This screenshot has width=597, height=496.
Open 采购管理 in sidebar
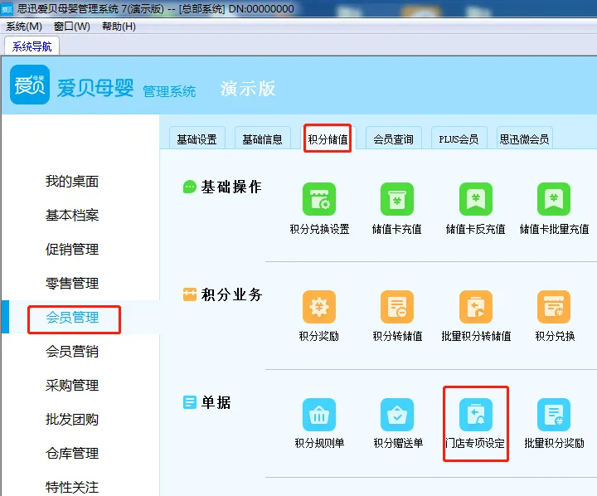[72, 385]
